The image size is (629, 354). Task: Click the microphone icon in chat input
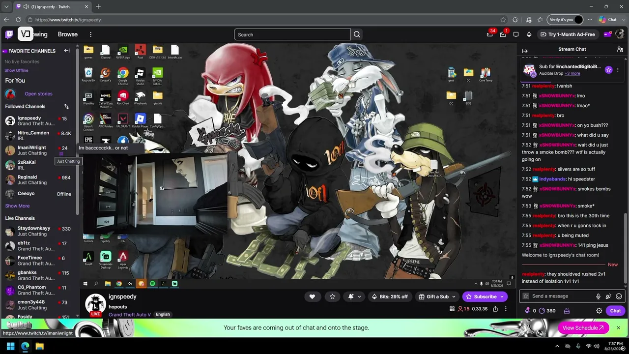[x=598, y=296]
